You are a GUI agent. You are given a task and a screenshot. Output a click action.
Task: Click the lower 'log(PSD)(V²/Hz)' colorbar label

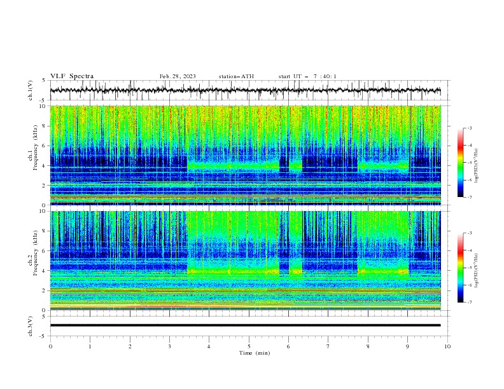tap(477, 271)
